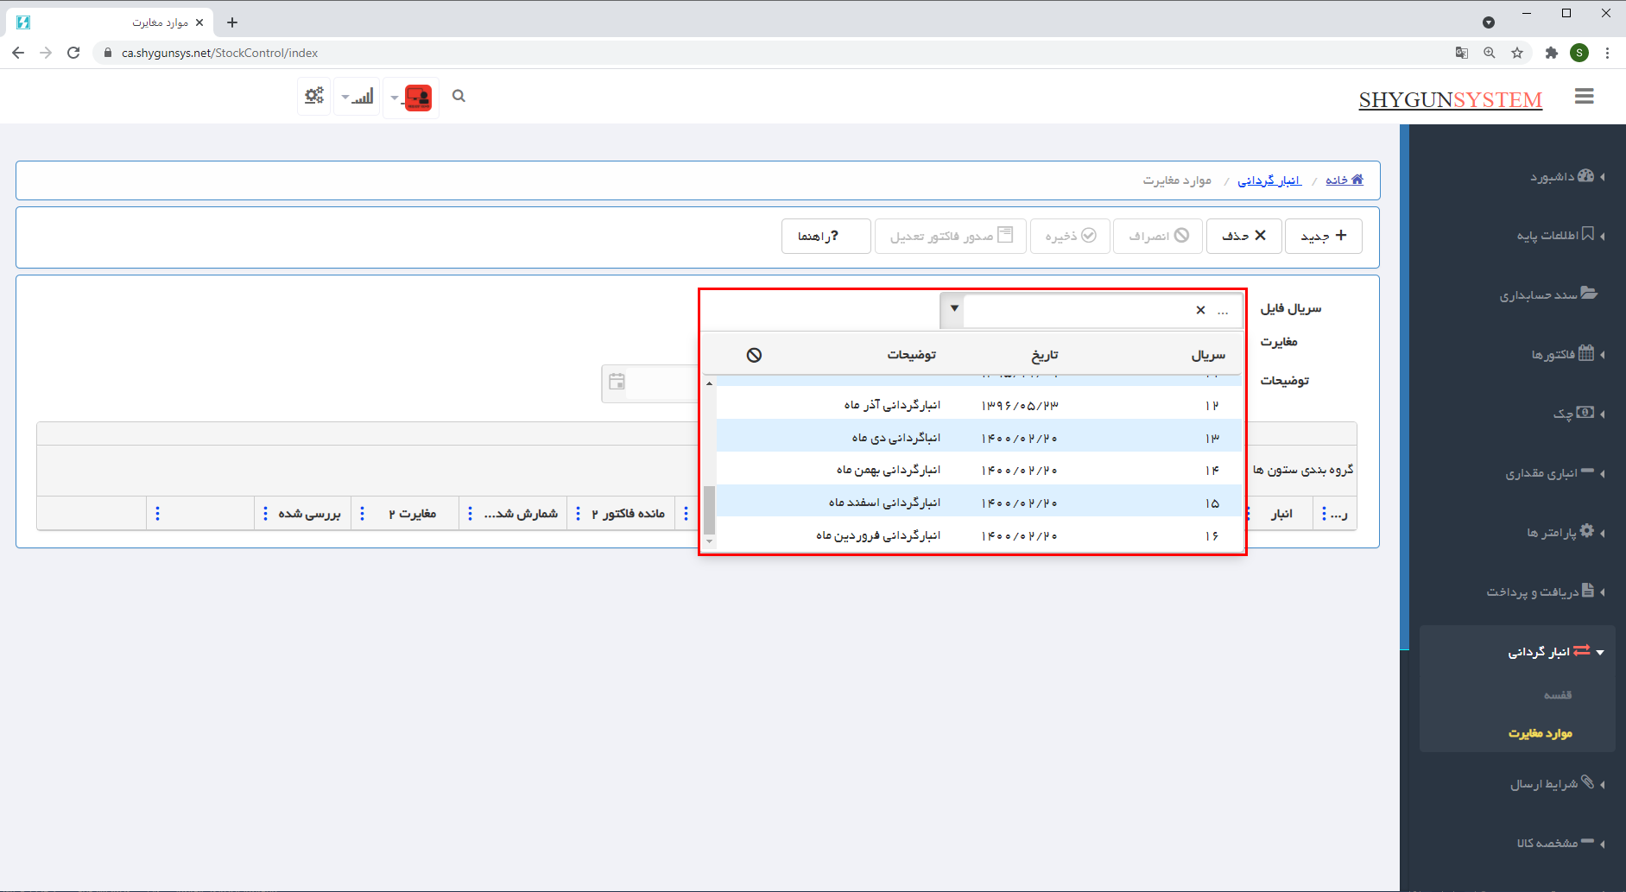Switch to the قفسه menu item

1560,693
